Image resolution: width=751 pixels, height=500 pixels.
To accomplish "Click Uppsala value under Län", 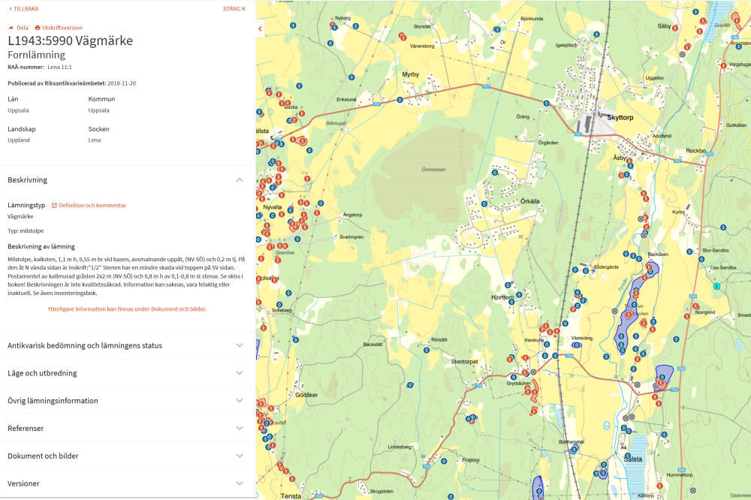I will pyautogui.click(x=18, y=110).
